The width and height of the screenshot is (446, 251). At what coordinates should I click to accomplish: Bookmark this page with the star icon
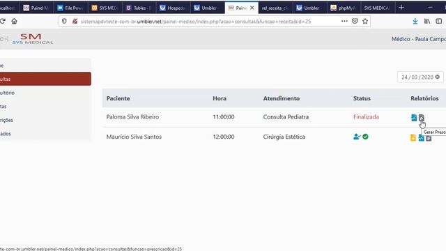[x=365, y=21]
